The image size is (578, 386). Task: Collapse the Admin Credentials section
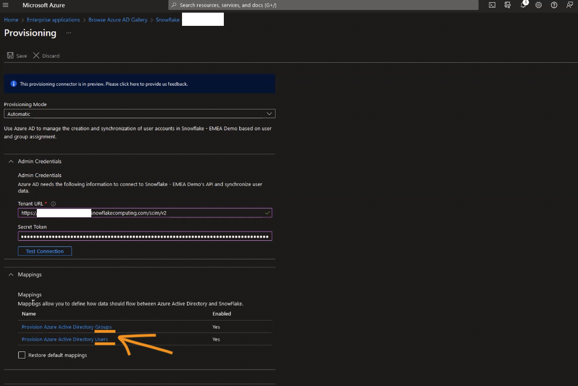pyautogui.click(x=11, y=161)
